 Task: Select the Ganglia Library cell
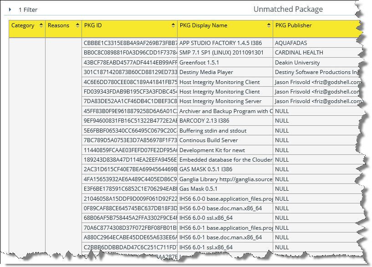click(225, 179)
